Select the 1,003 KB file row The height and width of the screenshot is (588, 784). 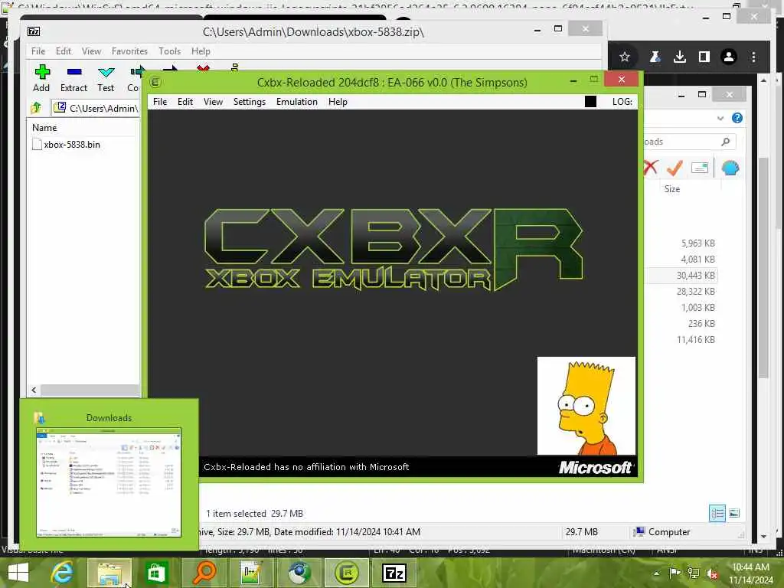(x=697, y=308)
